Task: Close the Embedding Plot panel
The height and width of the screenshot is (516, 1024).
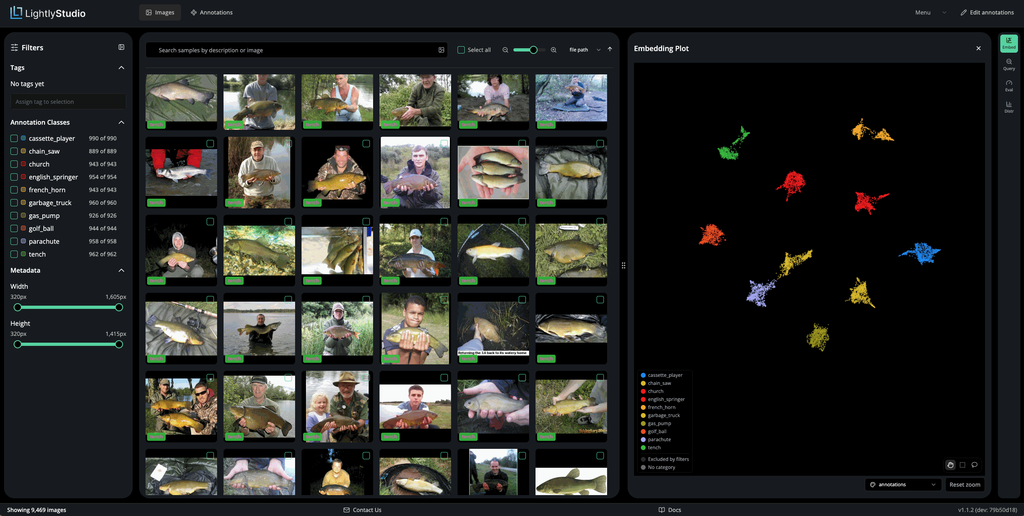Action: pos(979,48)
